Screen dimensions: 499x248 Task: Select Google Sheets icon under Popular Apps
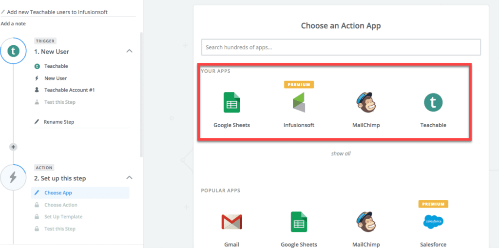coord(299,222)
